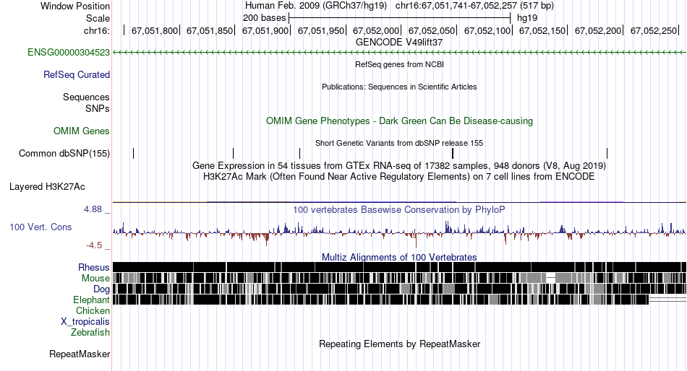
Task: Select the OMIM Genes track label
Action: (82, 131)
